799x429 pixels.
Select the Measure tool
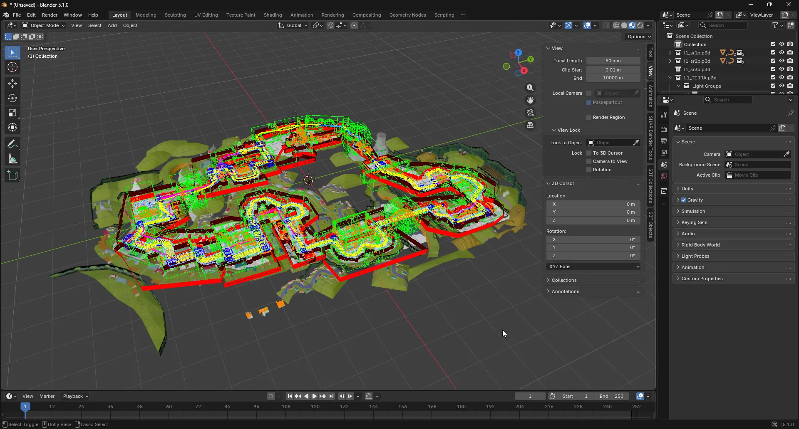tap(12, 159)
